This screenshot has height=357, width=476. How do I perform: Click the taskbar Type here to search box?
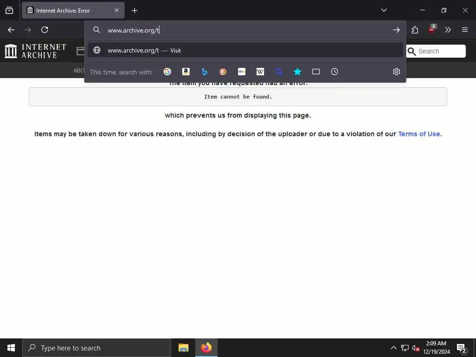tap(97, 348)
